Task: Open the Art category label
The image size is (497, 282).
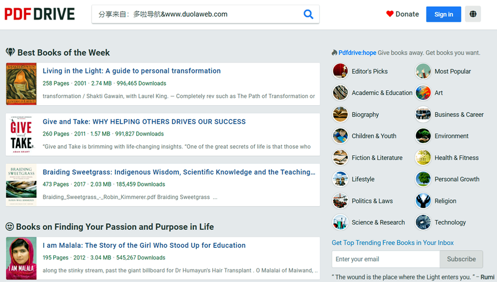Action: pyautogui.click(x=438, y=93)
